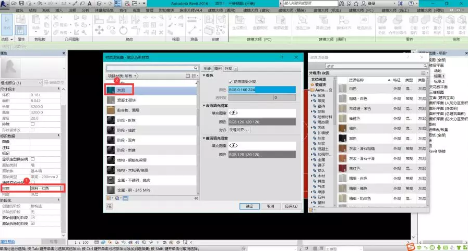Click the 确定 button in material browser
This screenshot has width=468, height=251.
[249, 206]
